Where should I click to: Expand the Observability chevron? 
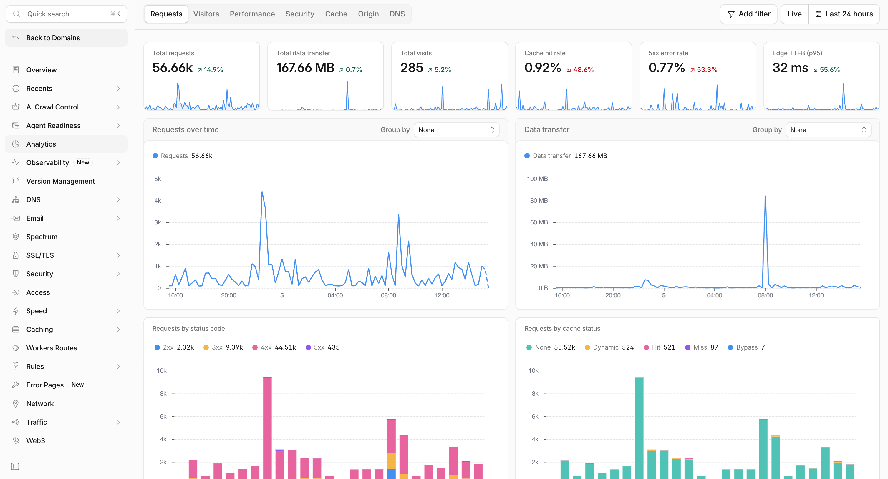[118, 163]
